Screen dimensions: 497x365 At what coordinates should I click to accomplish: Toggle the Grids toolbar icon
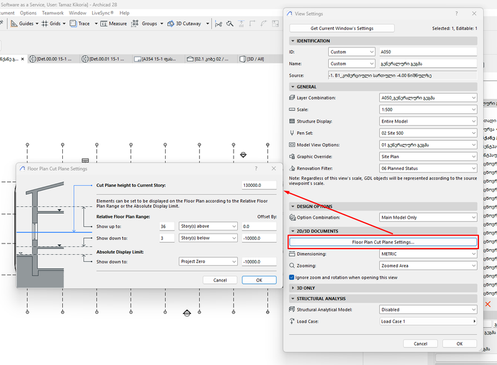[x=45, y=24]
